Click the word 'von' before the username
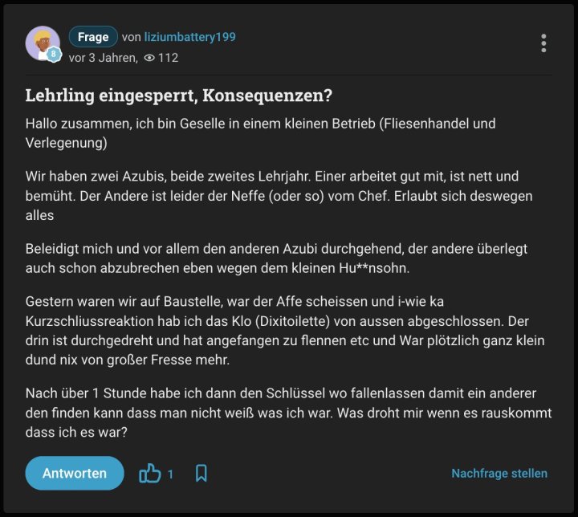 131,37
